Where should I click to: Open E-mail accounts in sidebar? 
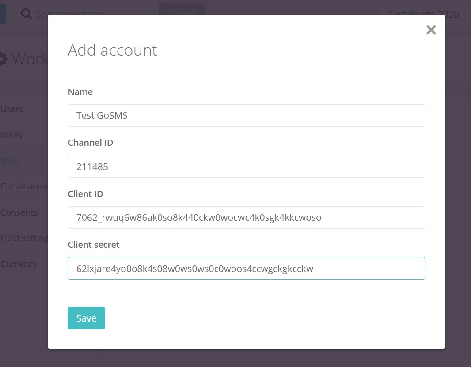24,186
